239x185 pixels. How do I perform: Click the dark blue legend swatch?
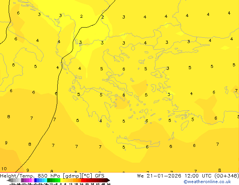(35, 180)
